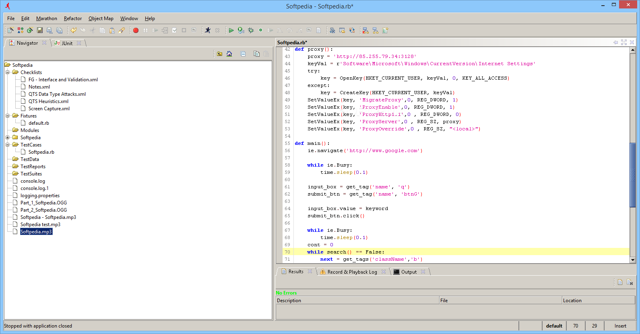Select Part_1_Softpedia.OGG file

pyautogui.click(x=43, y=203)
